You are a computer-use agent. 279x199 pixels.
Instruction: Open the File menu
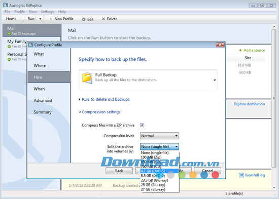coord(7,12)
